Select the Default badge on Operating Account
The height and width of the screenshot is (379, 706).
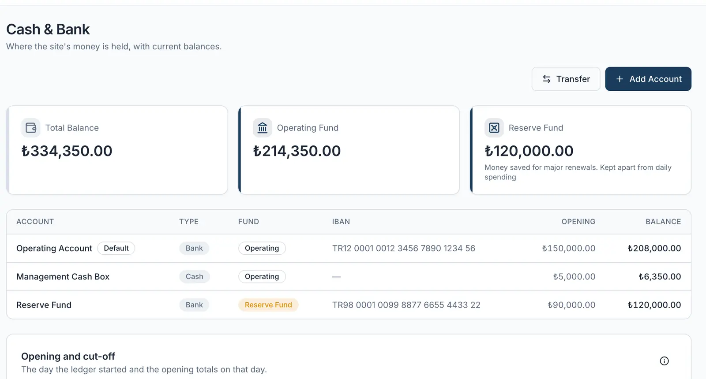point(116,248)
